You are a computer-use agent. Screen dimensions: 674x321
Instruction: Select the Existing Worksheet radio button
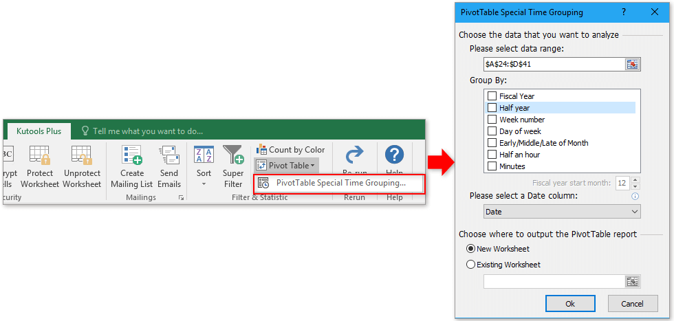(470, 265)
